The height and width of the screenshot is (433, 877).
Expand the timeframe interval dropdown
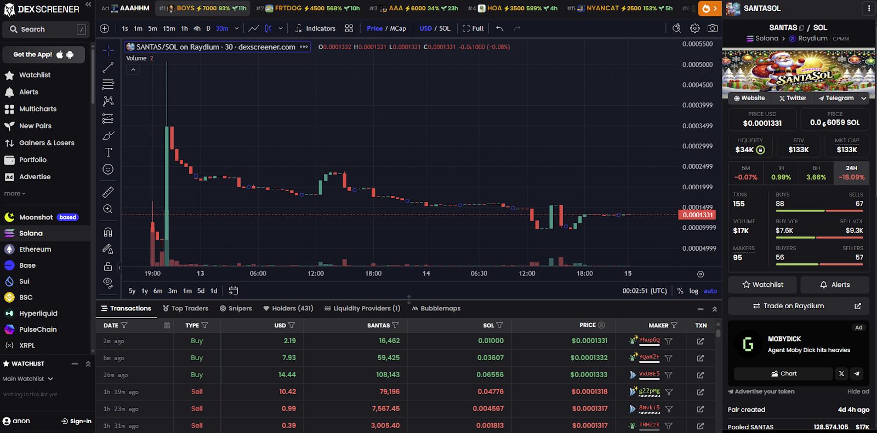coord(237,28)
